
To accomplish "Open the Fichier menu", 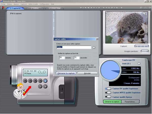I will tap(3, 4).
